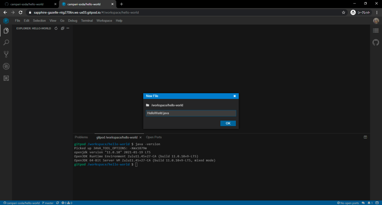382x205 pixels.
Task: Click the Gitpod logo at top left
Action: click(x=6, y=21)
